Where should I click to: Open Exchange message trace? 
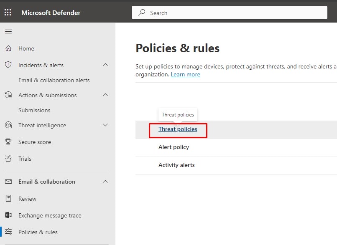pyautogui.click(x=50, y=215)
